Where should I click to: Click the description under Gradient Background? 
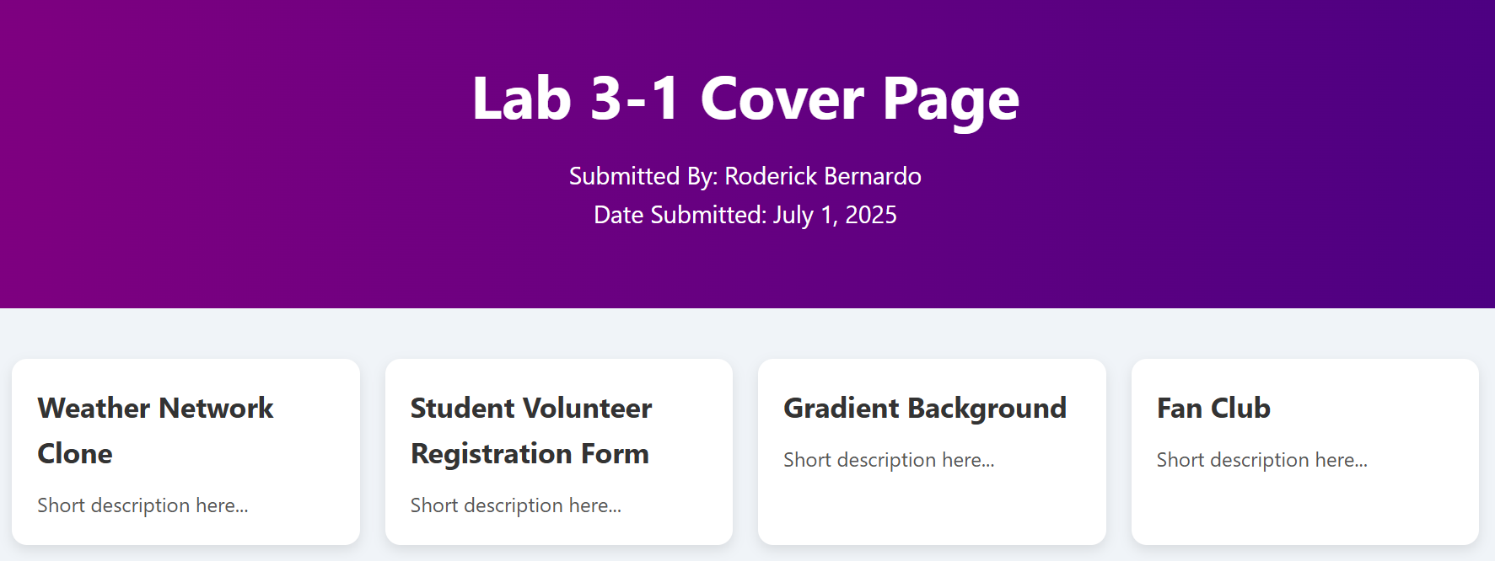click(889, 460)
